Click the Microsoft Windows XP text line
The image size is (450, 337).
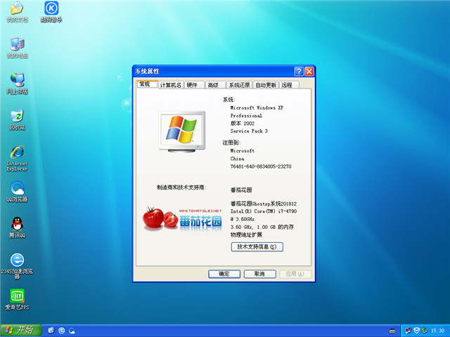[x=257, y=107]
